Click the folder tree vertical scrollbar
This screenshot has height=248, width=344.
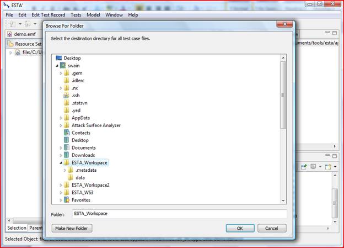tap(283, 110)
